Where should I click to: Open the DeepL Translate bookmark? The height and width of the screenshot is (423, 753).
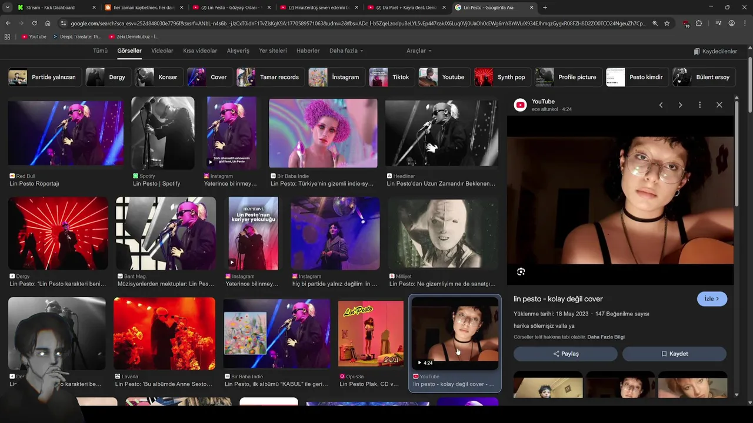coord(76,36)
